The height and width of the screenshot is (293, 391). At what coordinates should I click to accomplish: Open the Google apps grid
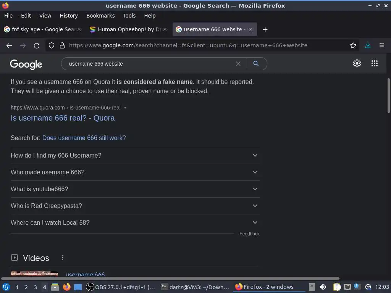coord(375,63)
